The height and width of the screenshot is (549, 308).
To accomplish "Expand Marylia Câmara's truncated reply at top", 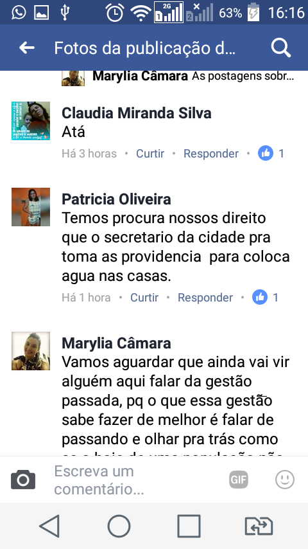I will (193, 76).
